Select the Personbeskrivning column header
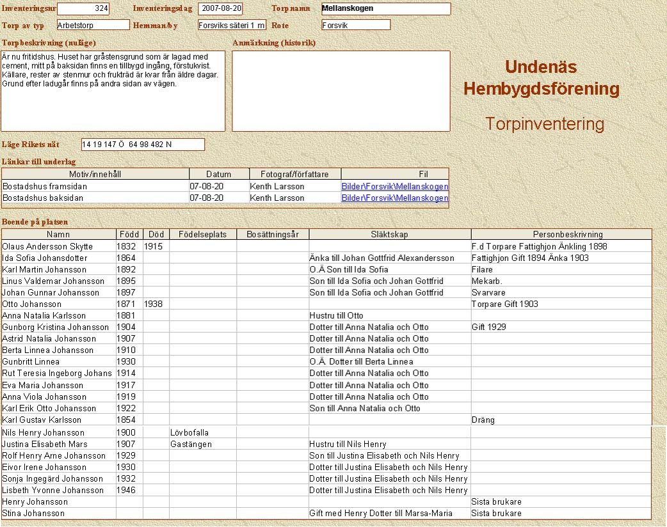The height and width of the screenshot is (527, 667). pos(561,235)
